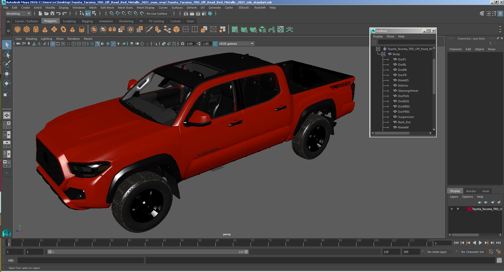504x272 pixels.
Task: Create a polygon plane from the shelf
Action: pos(54,30)
